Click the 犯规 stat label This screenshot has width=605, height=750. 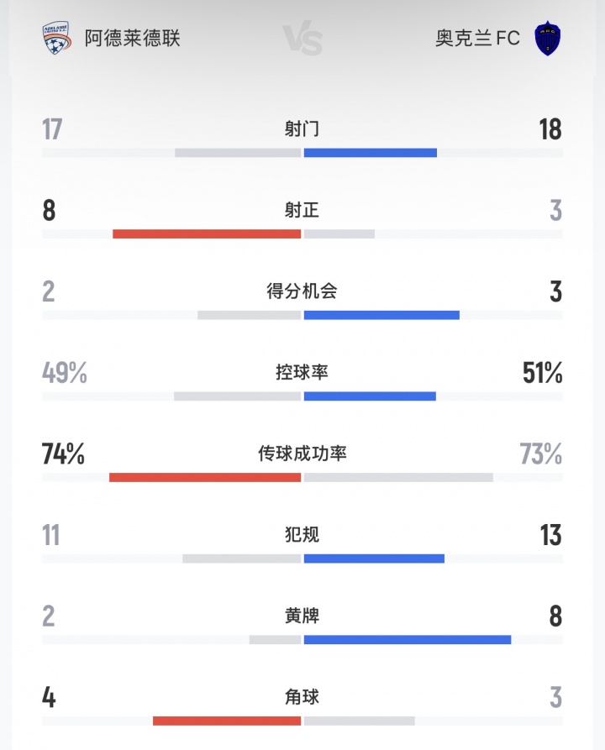[x=302, y=535]
